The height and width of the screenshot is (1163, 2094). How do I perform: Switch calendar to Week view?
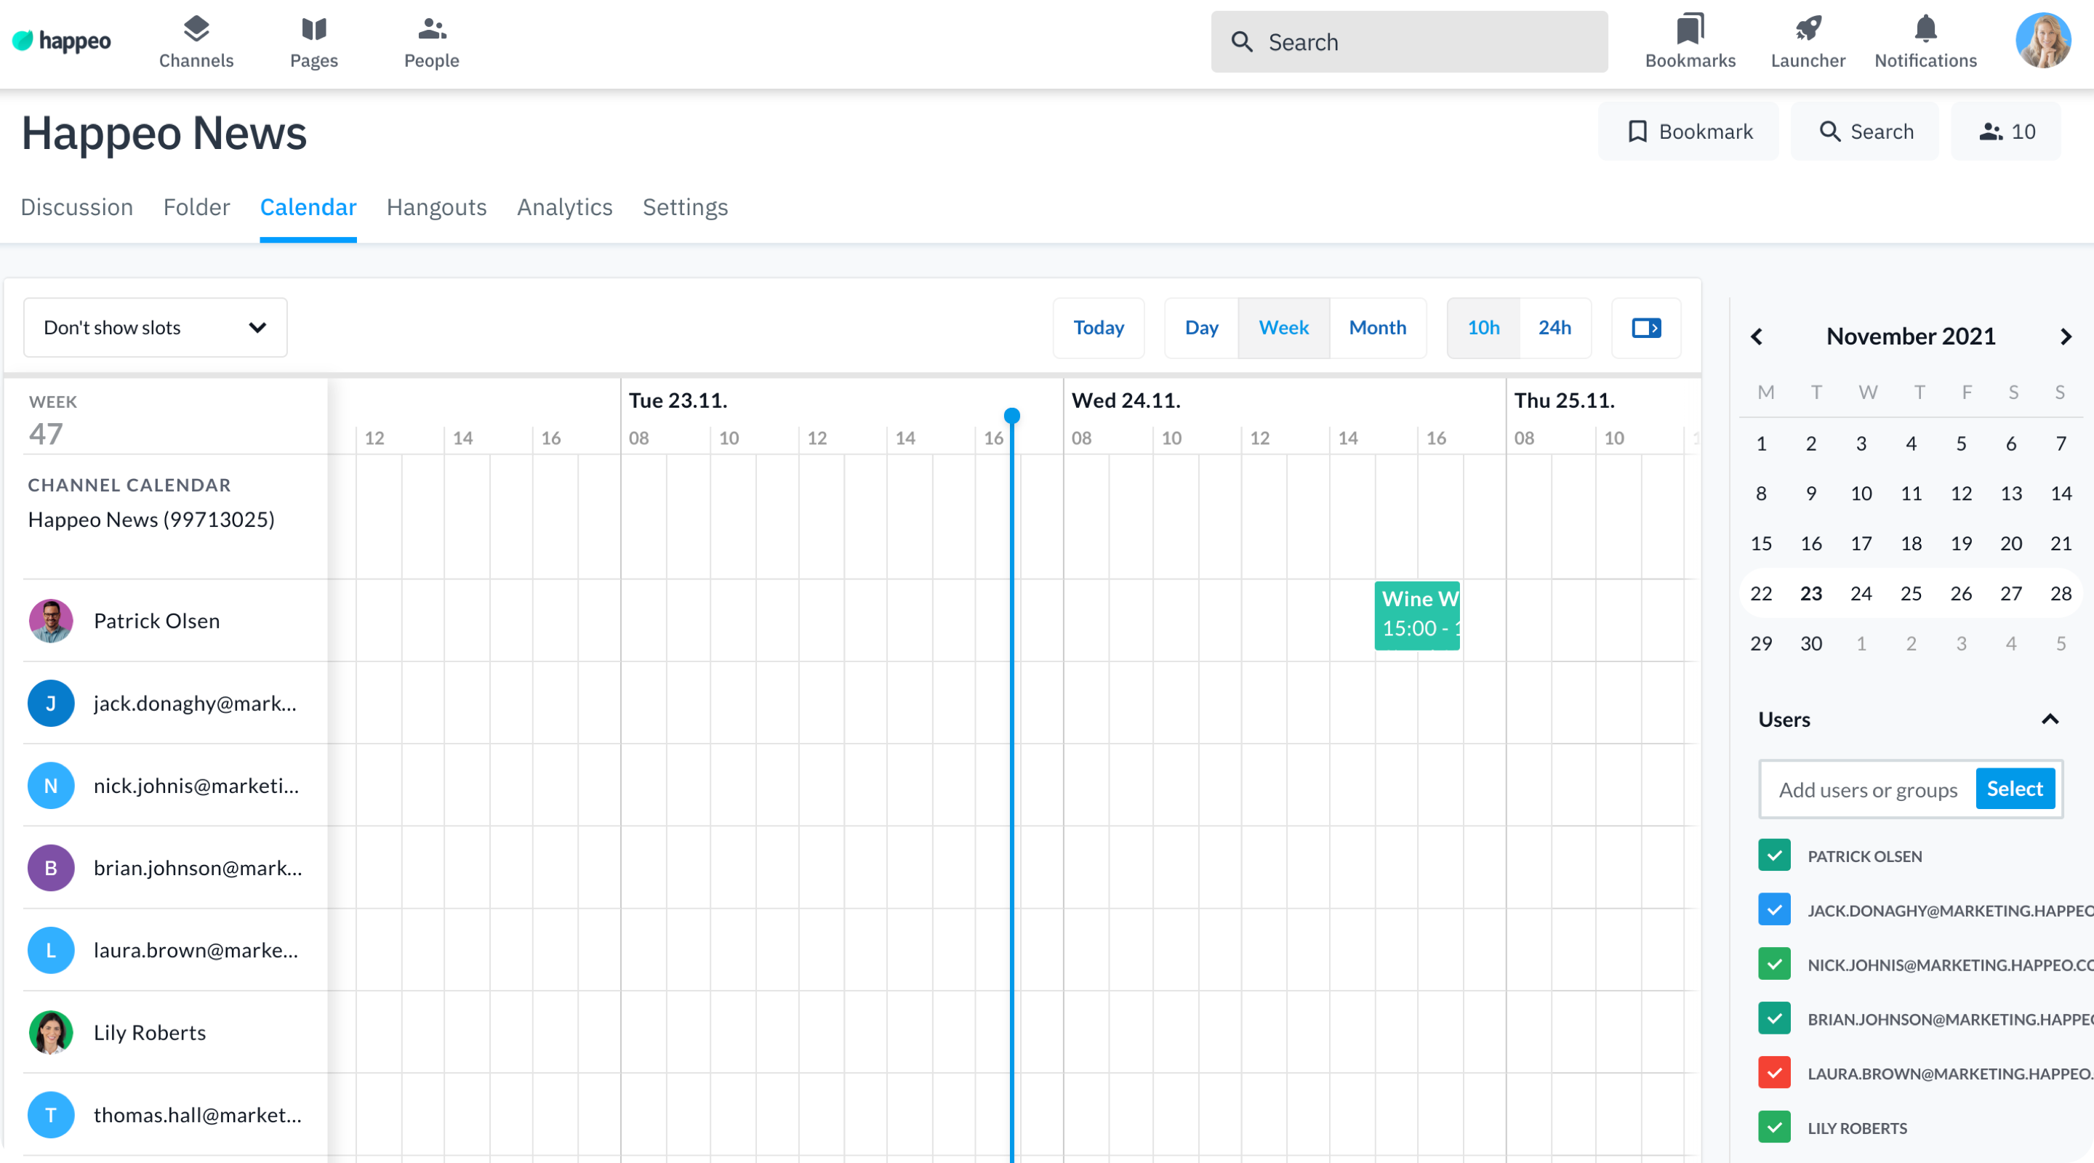click(x=1283, y=328)
